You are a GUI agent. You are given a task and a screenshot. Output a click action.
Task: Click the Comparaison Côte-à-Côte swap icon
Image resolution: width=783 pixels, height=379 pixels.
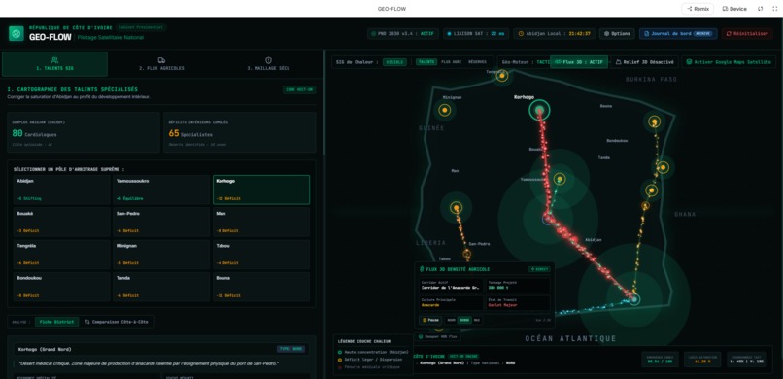pos(87,322)
